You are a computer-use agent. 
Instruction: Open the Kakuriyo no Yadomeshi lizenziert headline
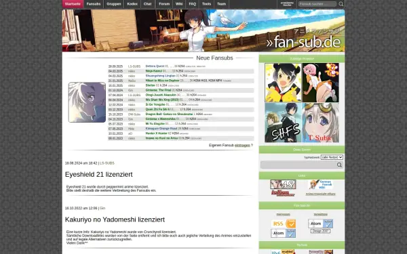pos(115,219)
